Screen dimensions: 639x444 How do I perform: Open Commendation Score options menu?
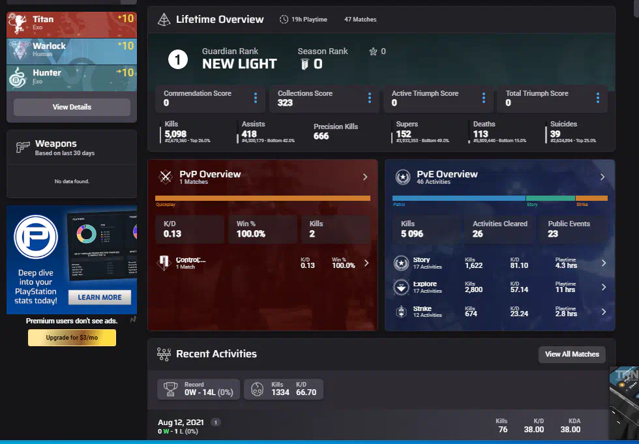click(256, 98)
